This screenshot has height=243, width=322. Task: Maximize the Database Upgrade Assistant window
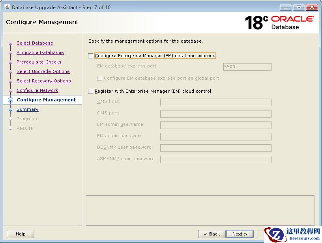point(299,7)
